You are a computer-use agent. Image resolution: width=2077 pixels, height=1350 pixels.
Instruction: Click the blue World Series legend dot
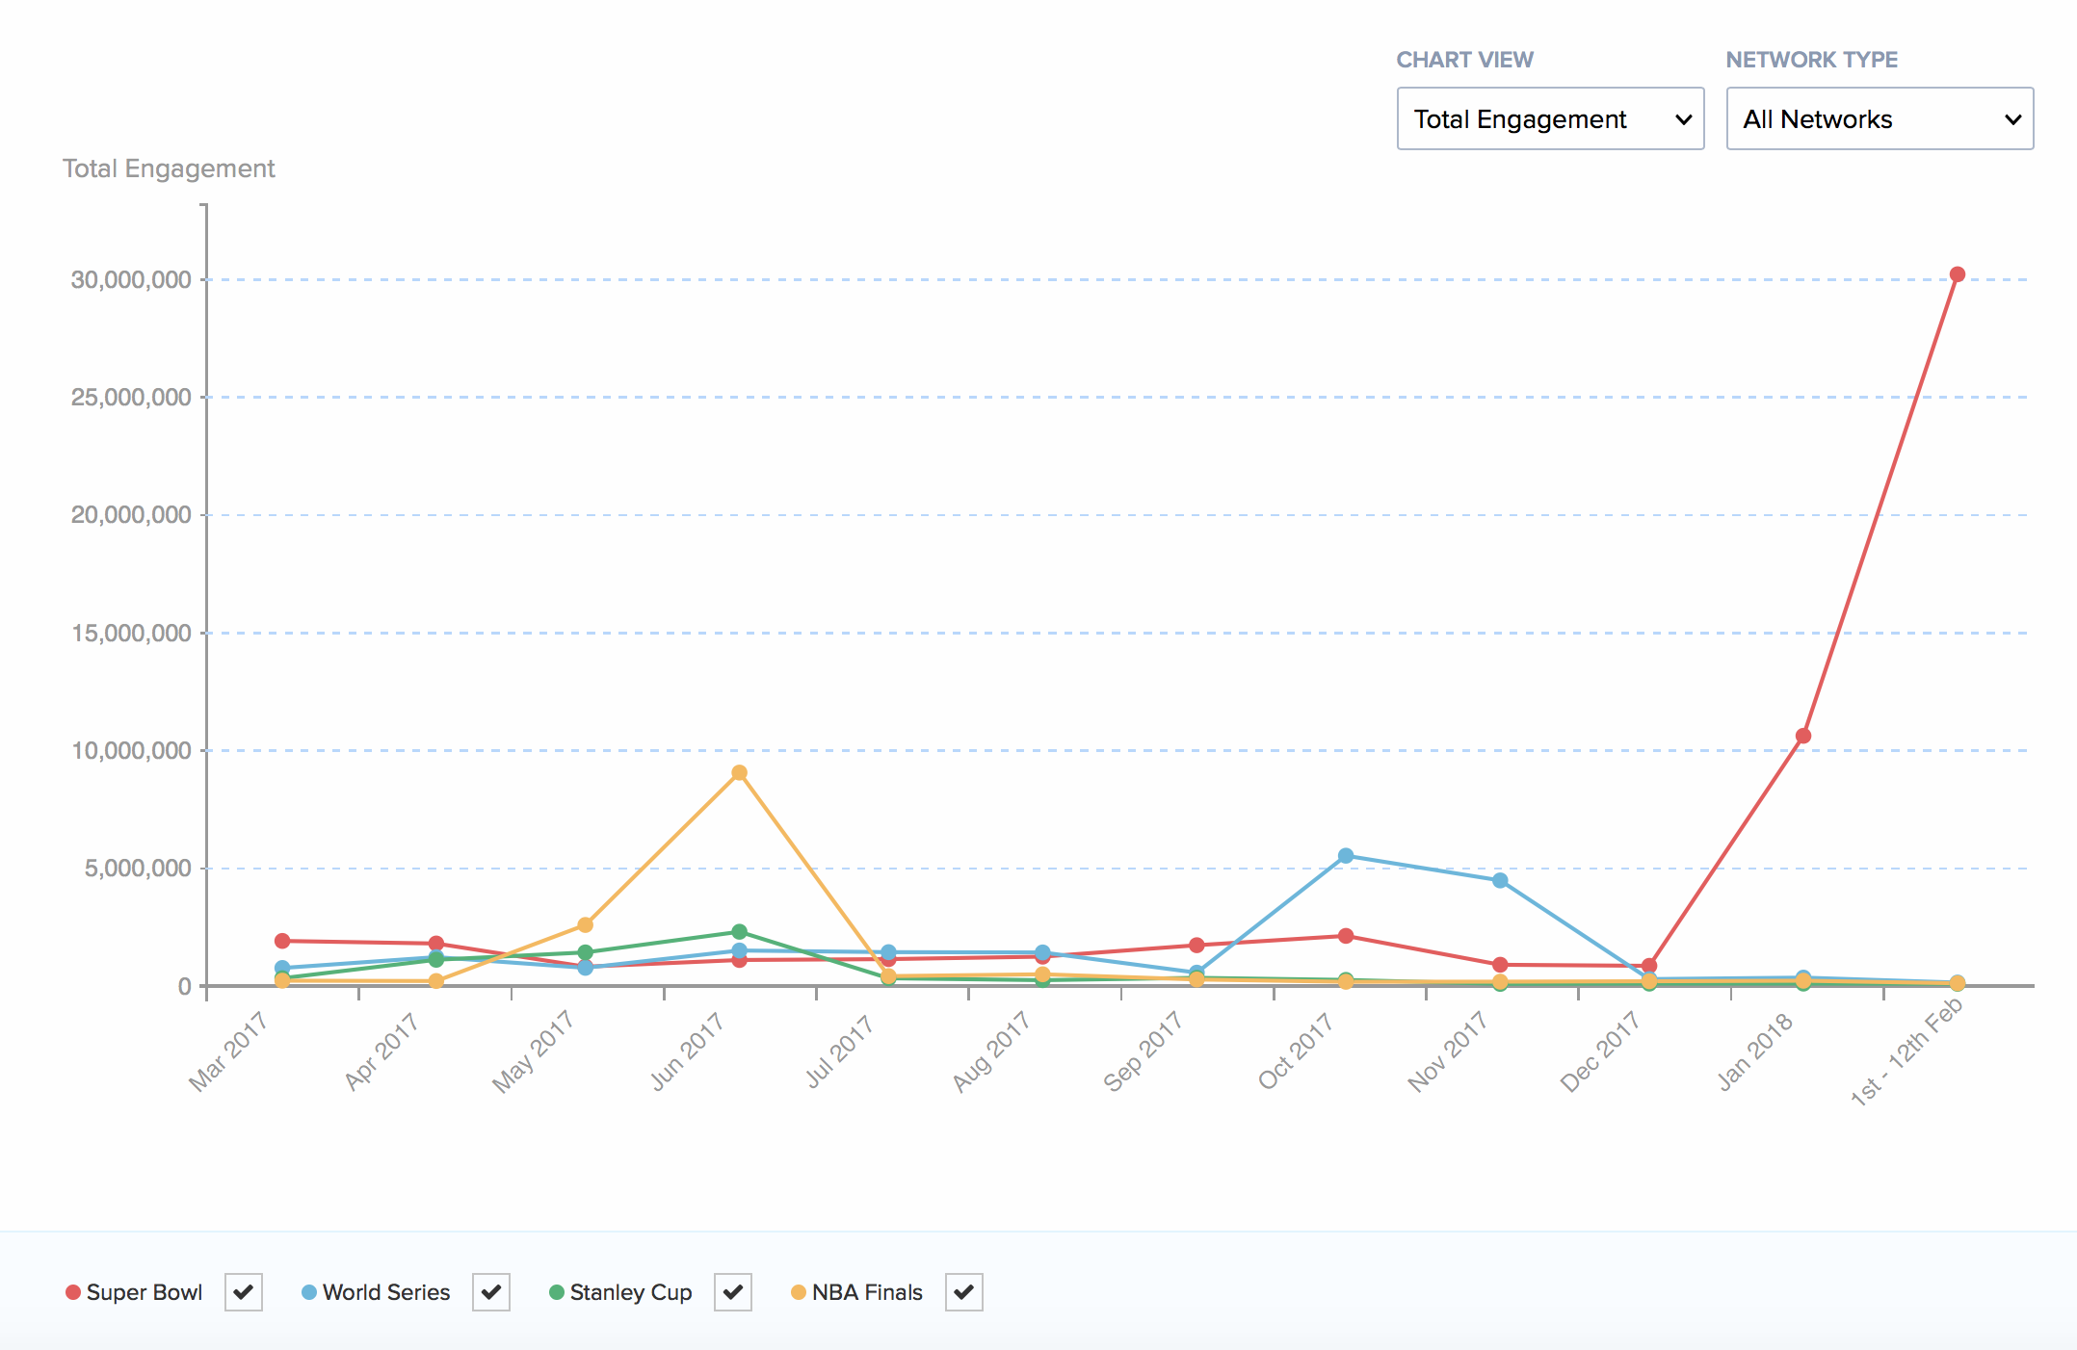pos(309,1292)
